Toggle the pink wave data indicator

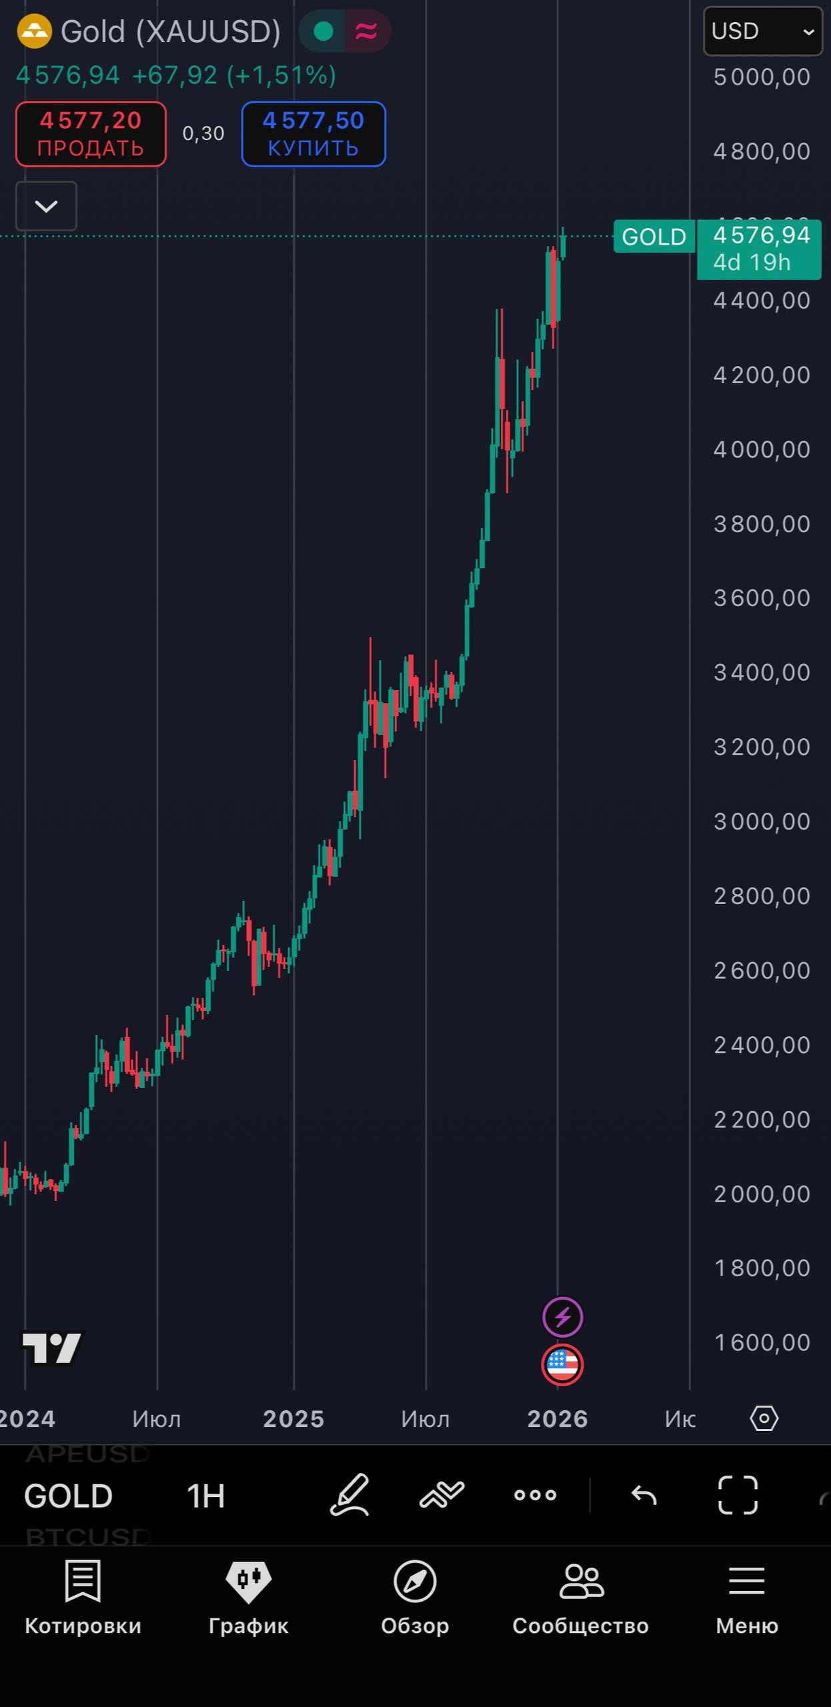click(366, 31)
